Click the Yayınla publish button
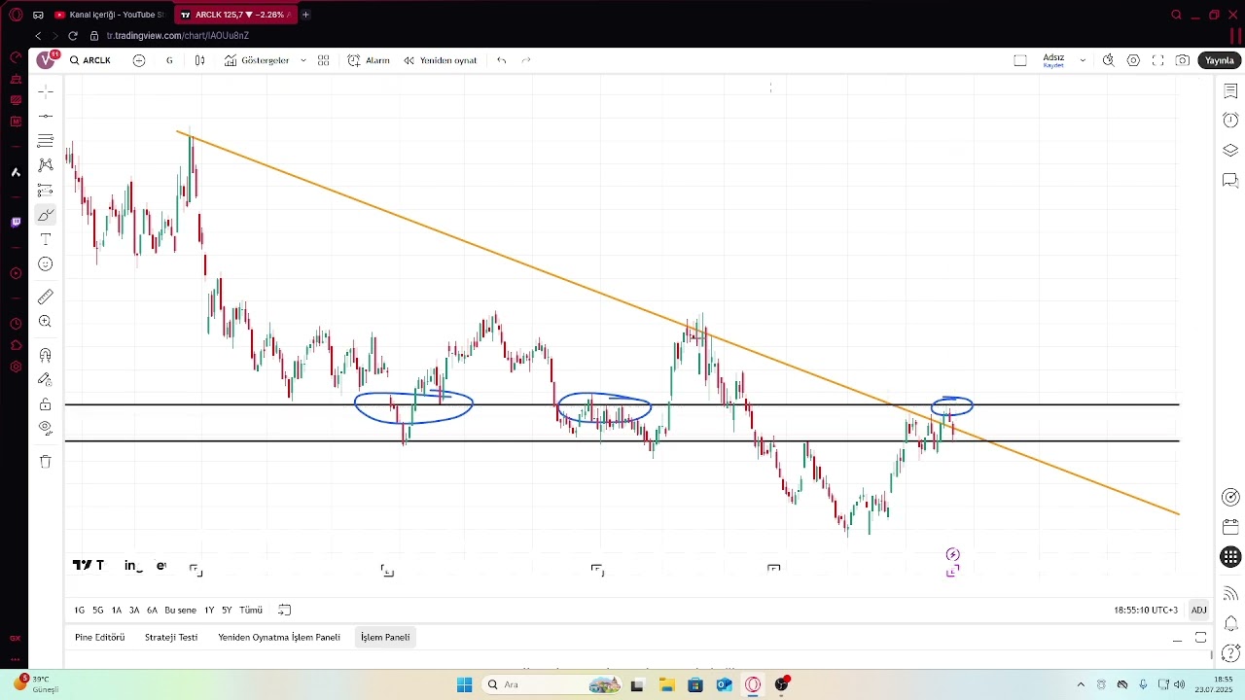Viewport: 1245px width, 700px height. click(1220, 60)
